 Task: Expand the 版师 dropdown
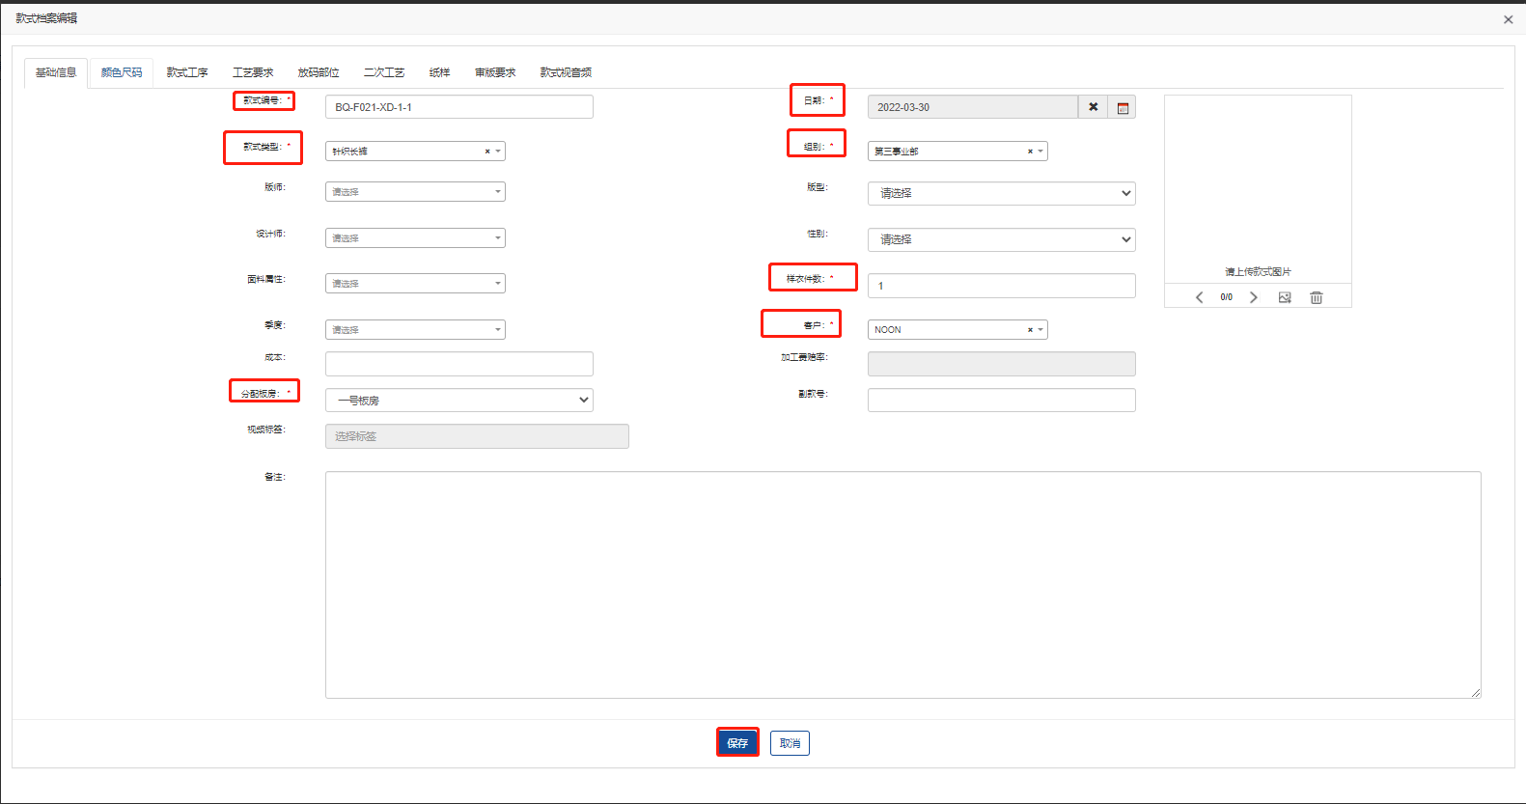coord(415,192)
